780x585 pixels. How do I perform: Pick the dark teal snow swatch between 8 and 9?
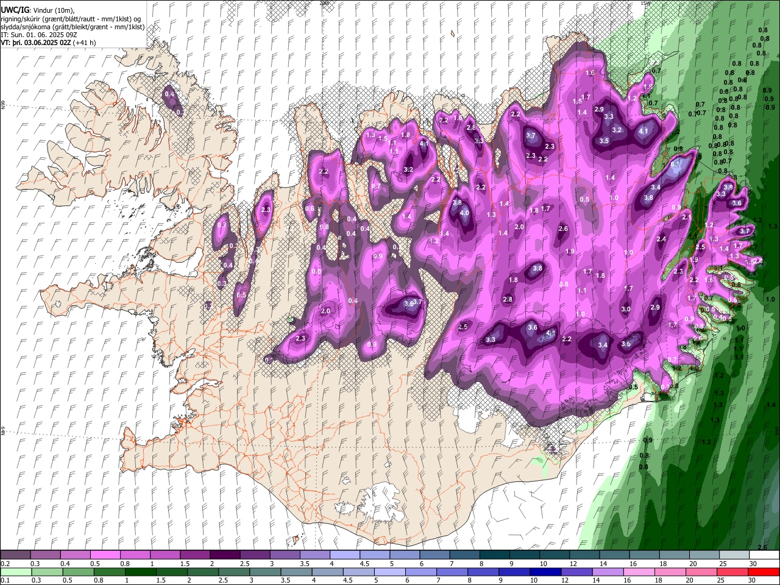pyautogui.click(x=494, y=555)
